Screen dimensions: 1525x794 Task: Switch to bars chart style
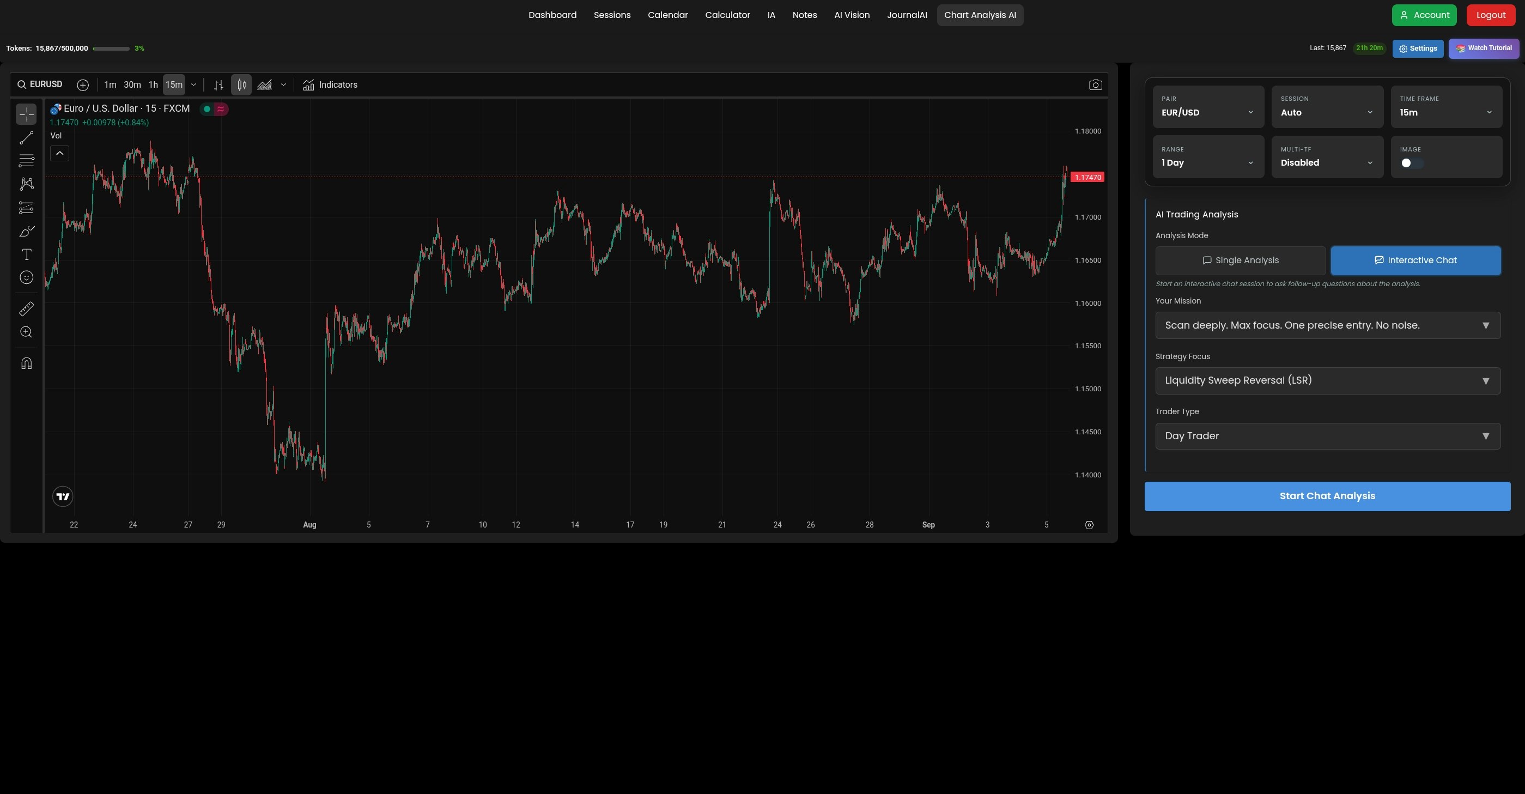pyautogui.click(x=218, y=85)
